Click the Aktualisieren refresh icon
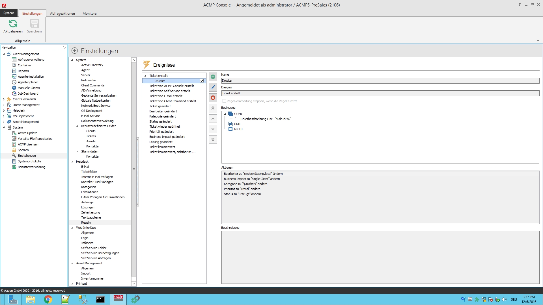The height and width of the screenshot is (305, 543). (x=13, y=24)
